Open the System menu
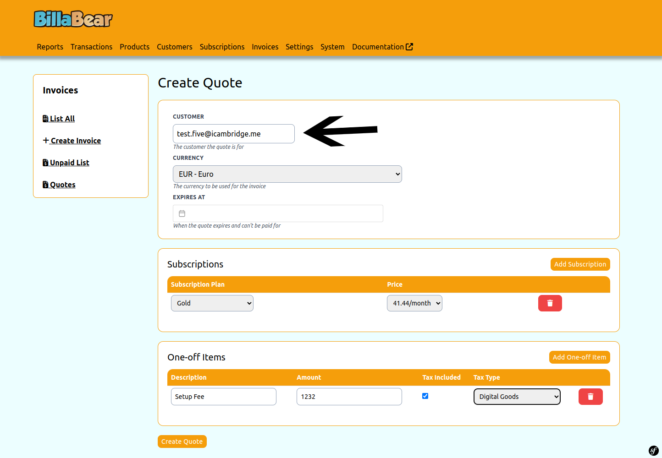This screenshot has height=458, width=662. coord(332,47)
